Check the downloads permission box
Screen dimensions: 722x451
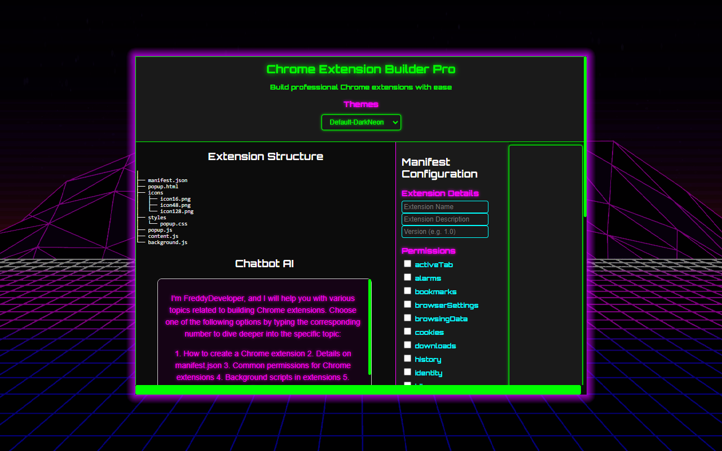pyautogui.click(x=407, y=344)
